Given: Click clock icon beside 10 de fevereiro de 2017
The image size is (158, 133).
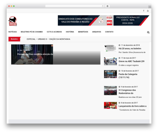Looking at the screenshot, I should coord(119,71).
